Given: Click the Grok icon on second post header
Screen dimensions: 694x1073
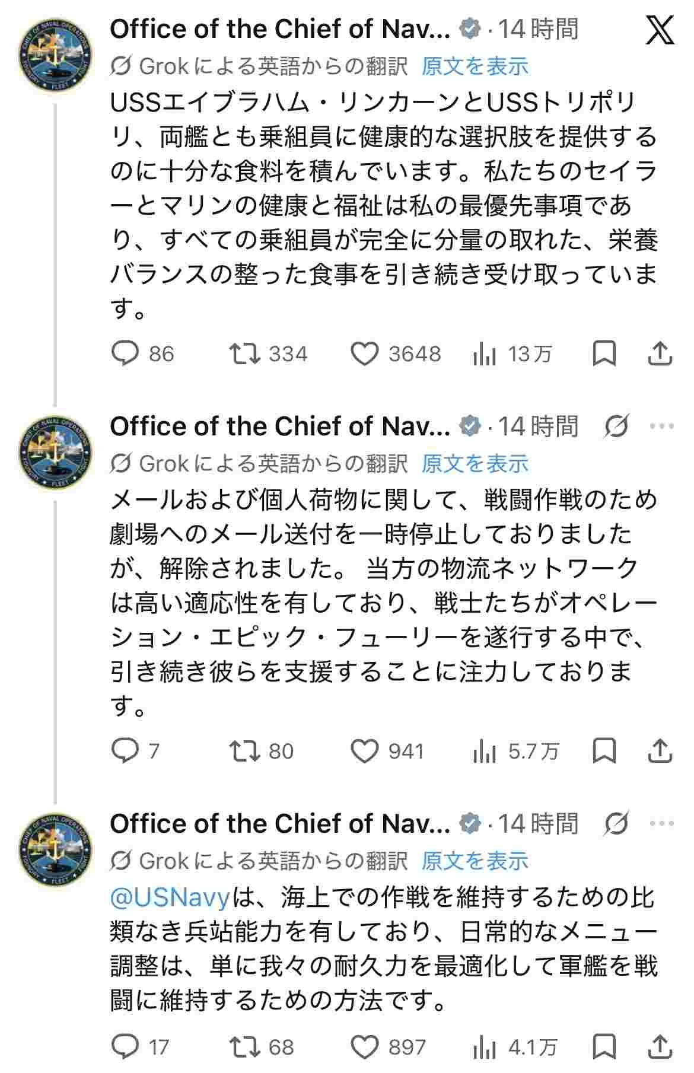Looking at the screenshot, I should pos(617,426).
